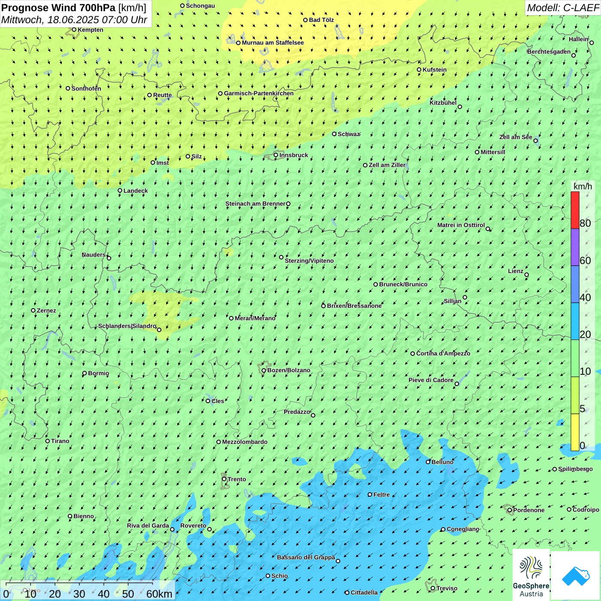This screenshot has width=601, height=601.
Task: Select the Tirano location marker
Action: (48, 441)
